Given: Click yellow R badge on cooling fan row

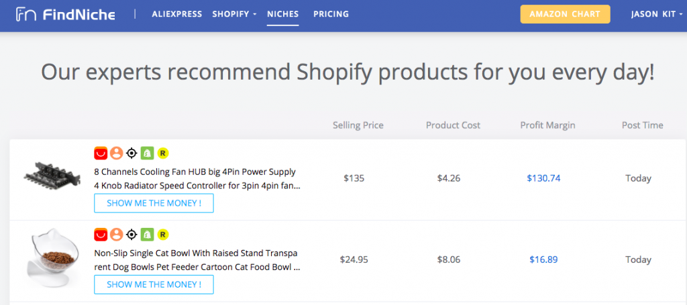Looking at the screenshot, I should [163, 153].
